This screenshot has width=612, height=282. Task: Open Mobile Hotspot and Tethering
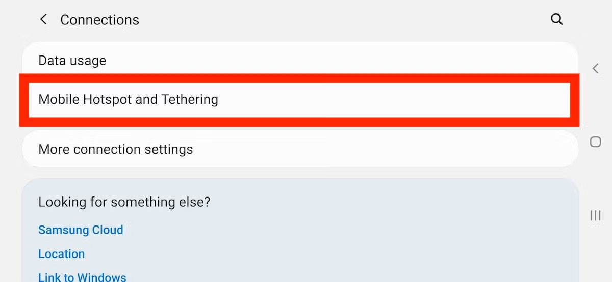[128, 99]
